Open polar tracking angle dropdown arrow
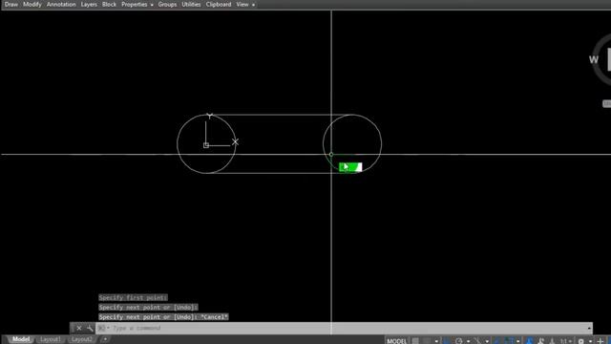 [469, 341]
